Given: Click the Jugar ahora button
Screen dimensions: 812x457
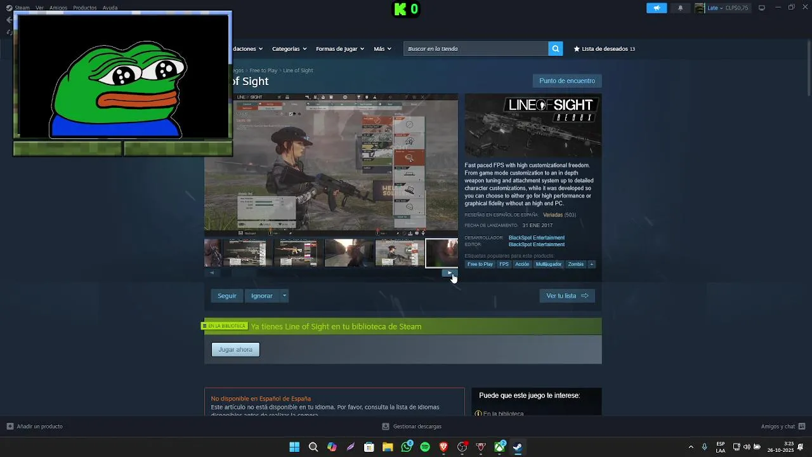Looking at the screenshot, I should tap(235, 350).
